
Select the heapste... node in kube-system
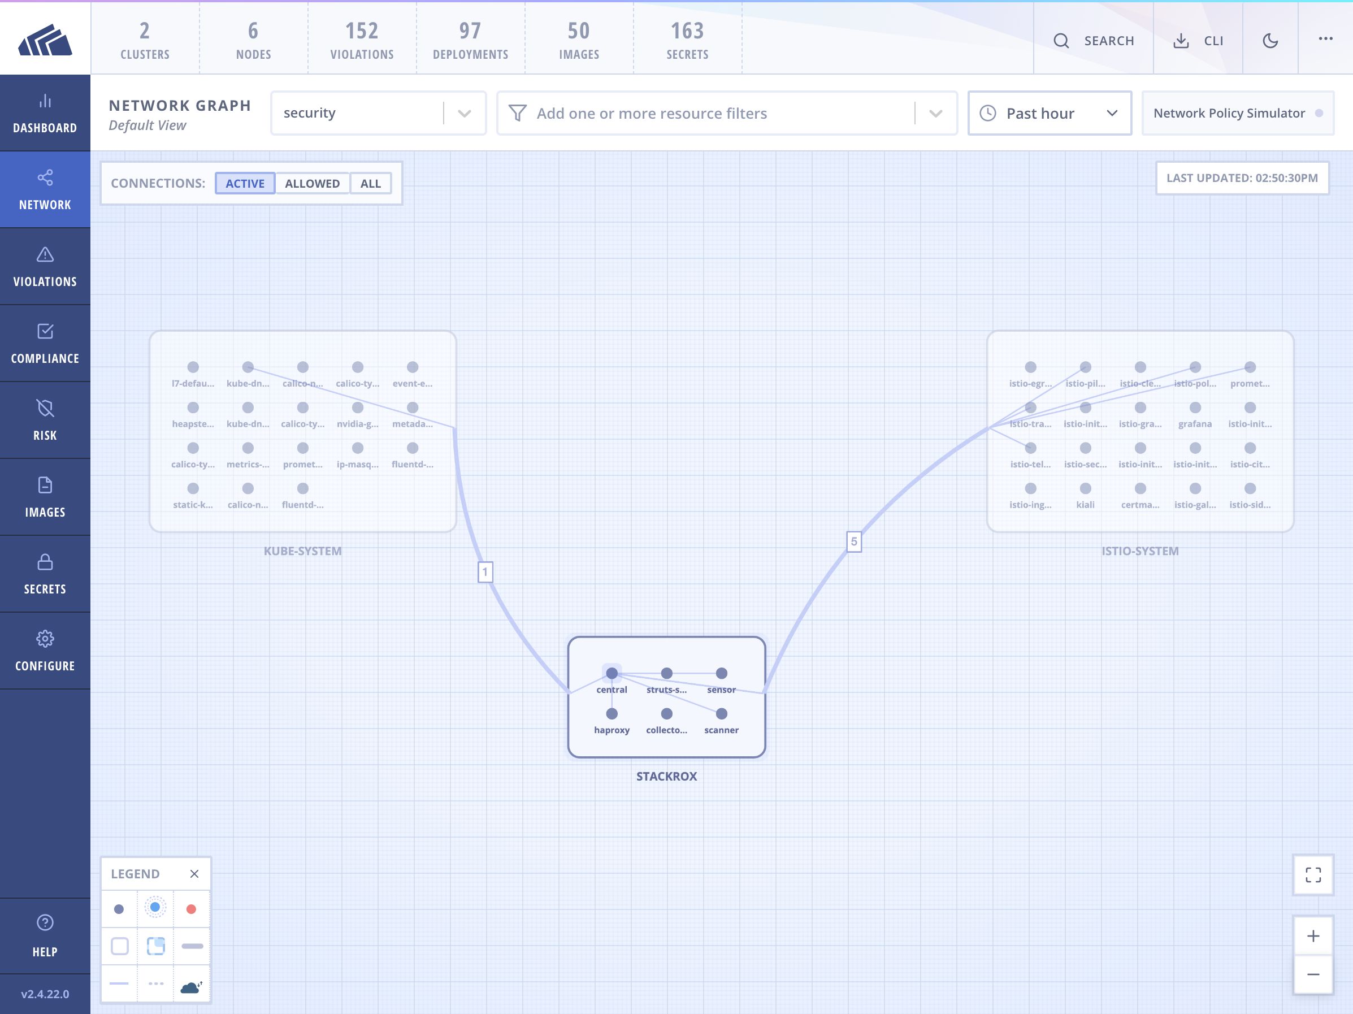(193, 408)
